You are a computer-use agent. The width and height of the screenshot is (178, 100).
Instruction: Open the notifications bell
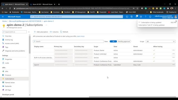point(136,17)
